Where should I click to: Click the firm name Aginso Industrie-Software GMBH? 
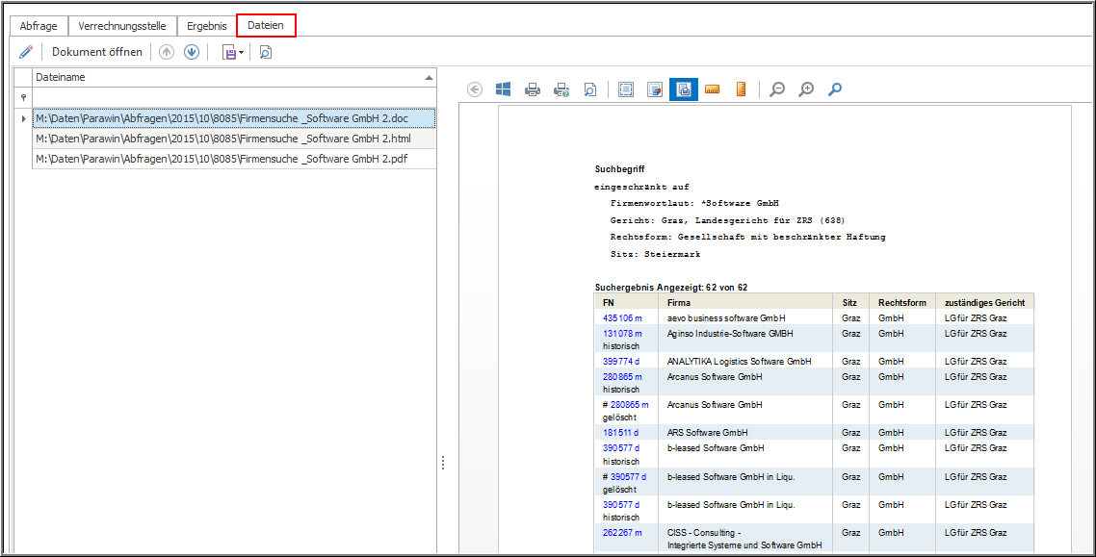tap(730, 334)
